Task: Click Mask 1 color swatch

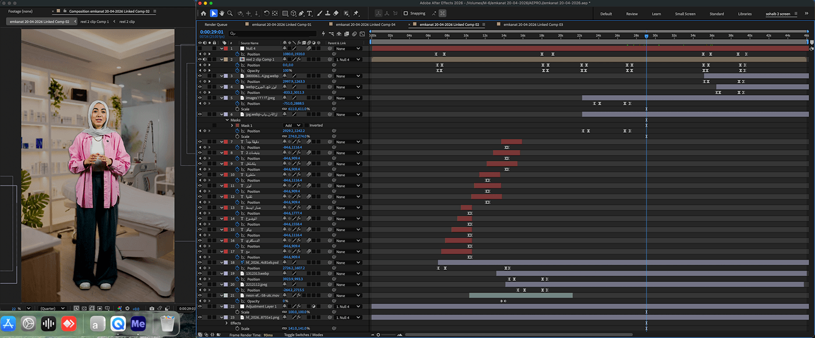Action: 237,125
